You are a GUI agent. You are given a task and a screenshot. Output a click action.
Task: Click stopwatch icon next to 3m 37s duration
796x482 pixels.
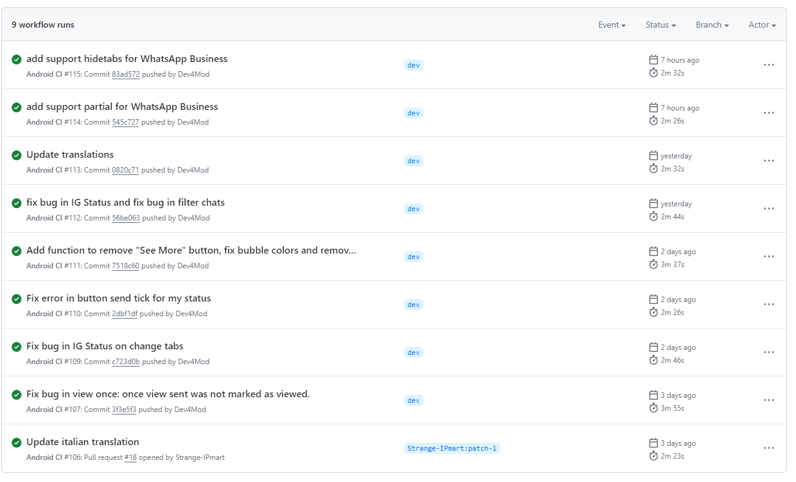click(653, 265)
